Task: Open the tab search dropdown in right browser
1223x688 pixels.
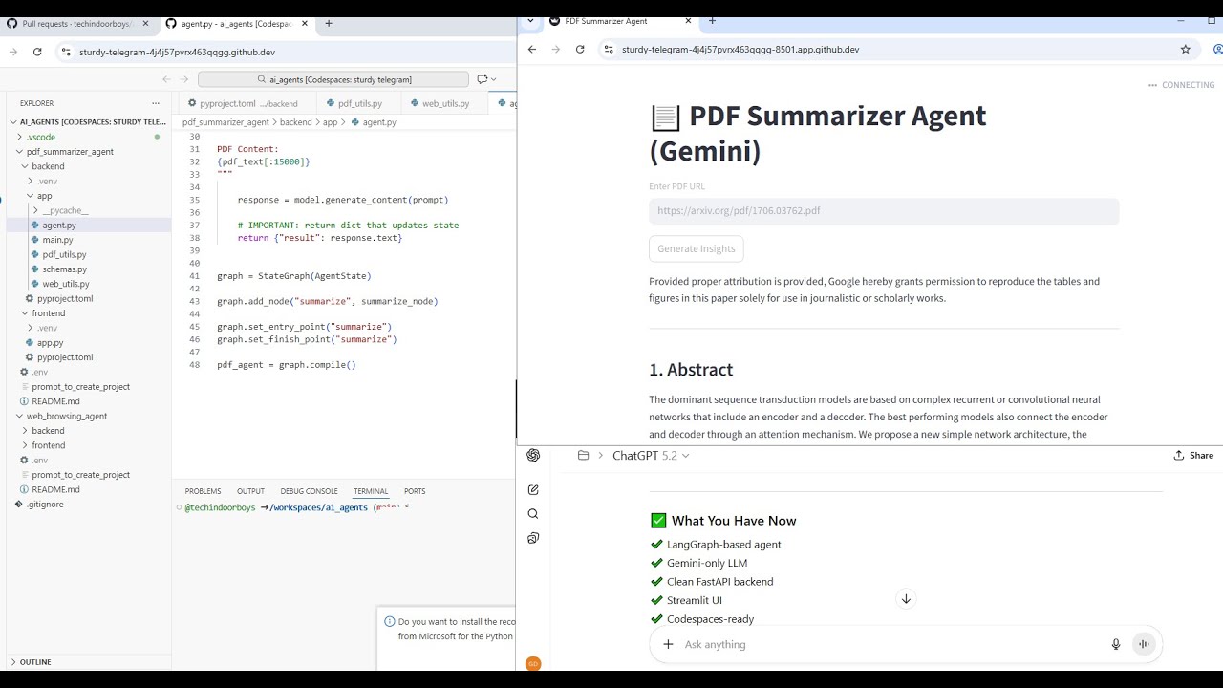Action: 530,20
